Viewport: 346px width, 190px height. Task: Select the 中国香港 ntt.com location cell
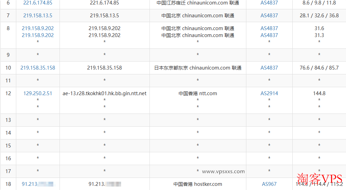[x=198, y=93]
